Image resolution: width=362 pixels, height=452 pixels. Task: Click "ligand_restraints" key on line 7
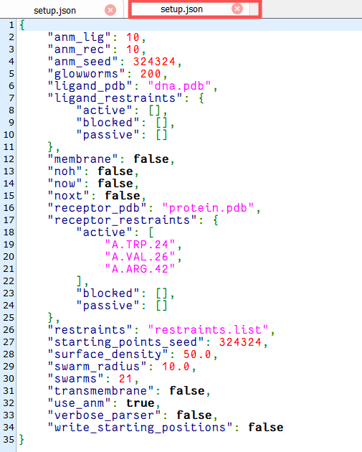(x=115, y=98)
